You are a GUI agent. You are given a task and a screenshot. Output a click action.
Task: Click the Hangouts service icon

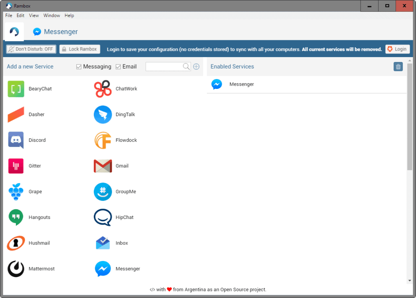tap(16, 217)
